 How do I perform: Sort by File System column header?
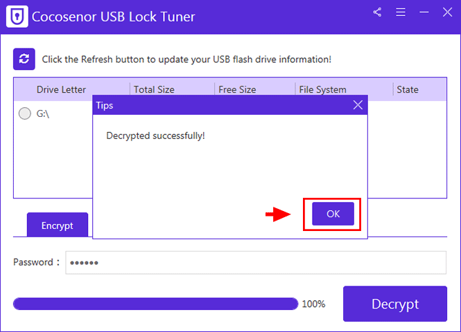coord(322,89)
